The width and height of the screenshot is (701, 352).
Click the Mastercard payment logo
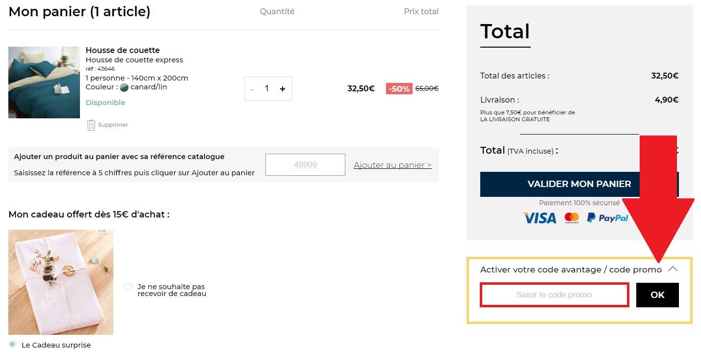[571, 218]
